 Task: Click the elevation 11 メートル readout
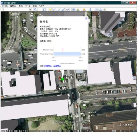click(x=85, y=131)
